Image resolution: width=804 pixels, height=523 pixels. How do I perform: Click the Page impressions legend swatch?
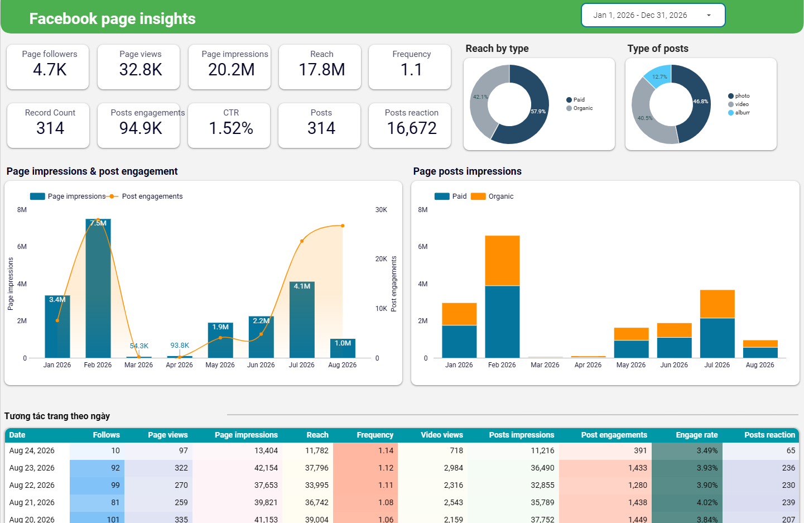click(37, 196)
